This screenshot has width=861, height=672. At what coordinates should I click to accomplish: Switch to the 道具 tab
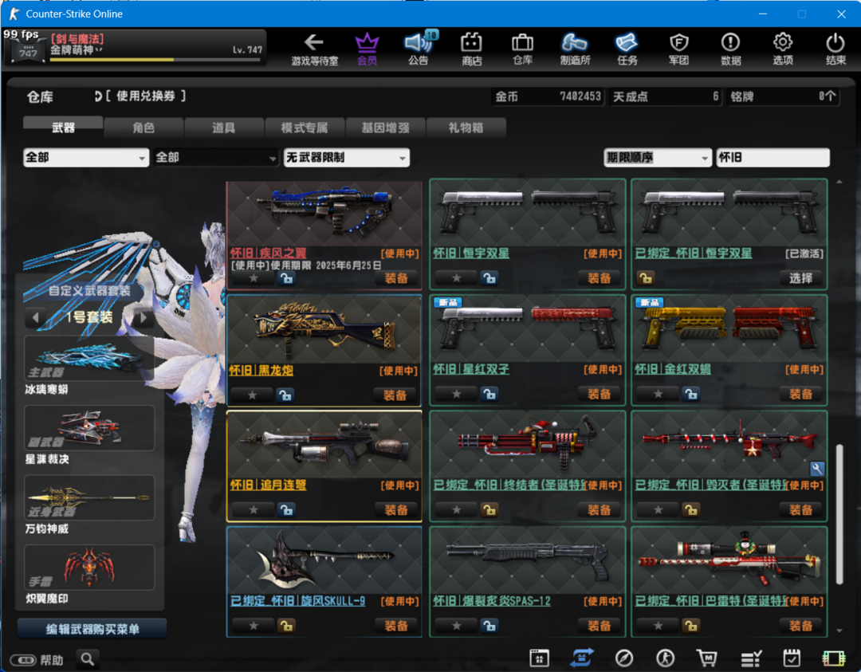coord(224,128)
